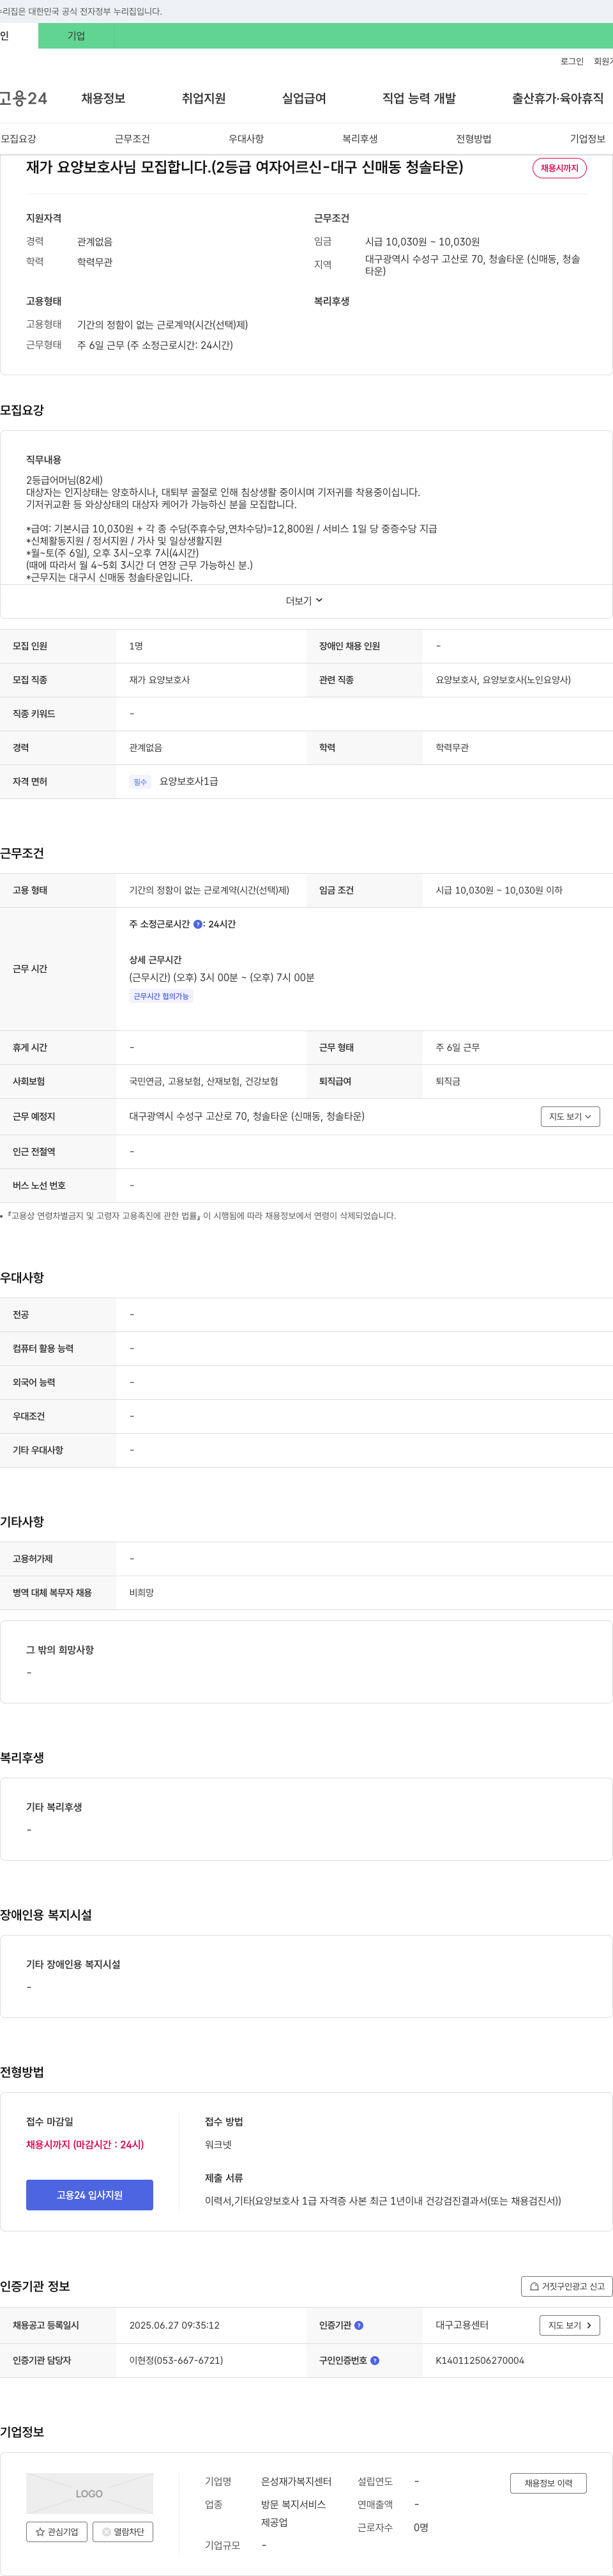This screenshot has height=2576, width=613.
Task: Click the company LOGO thumbnail
Action: [90, 2493]
